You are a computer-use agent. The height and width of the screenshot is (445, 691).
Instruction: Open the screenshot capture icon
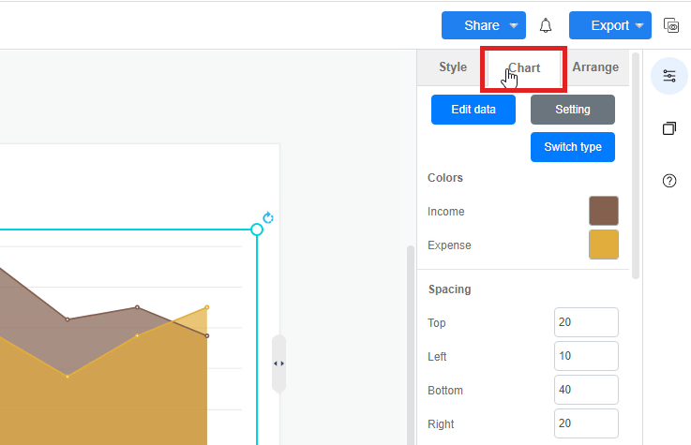[671, 25]
